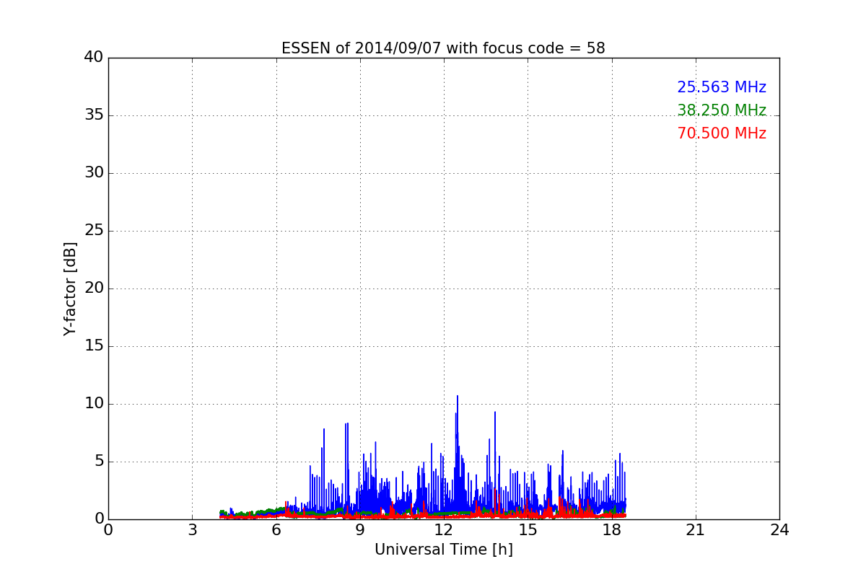Click y-axis tick label 40
The height and width of the screenshot is (577, 866).
pyautogui.click(x=94, y=58)
